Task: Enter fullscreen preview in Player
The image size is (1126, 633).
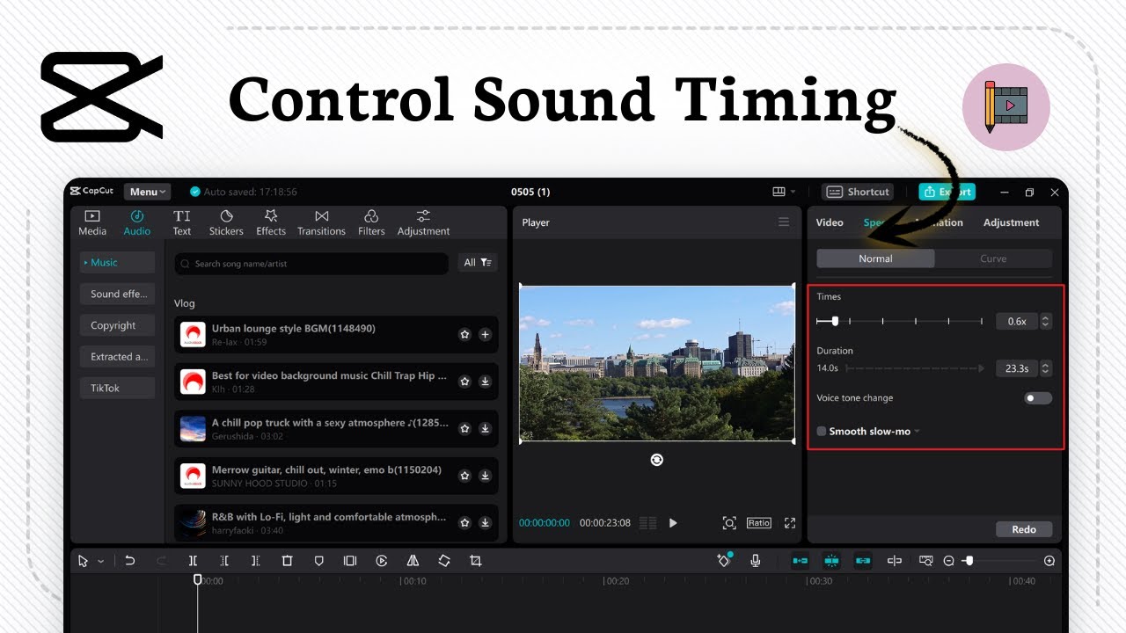Action: tap(790, 523)
